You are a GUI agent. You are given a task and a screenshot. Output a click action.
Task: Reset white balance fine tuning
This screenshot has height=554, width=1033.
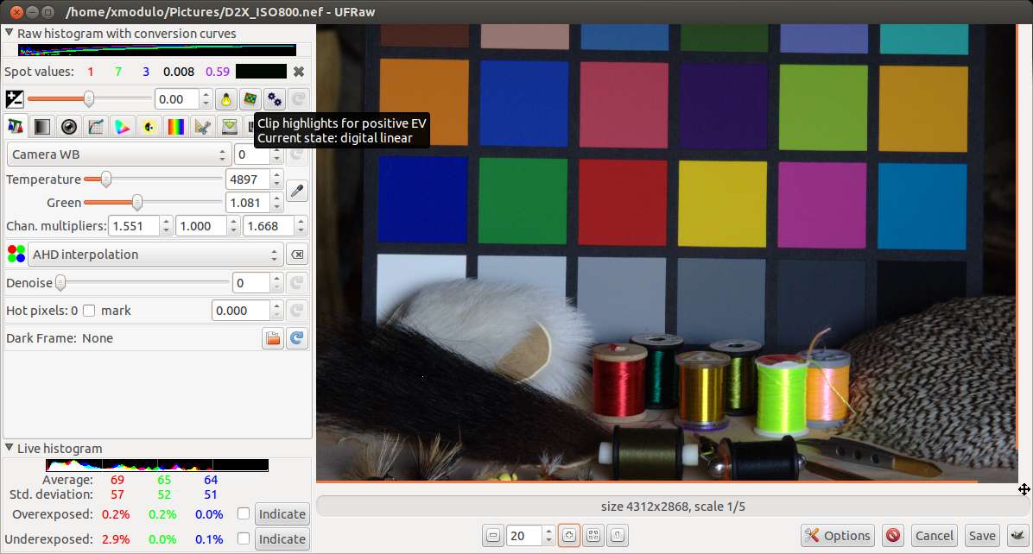[x=297, y=154]
